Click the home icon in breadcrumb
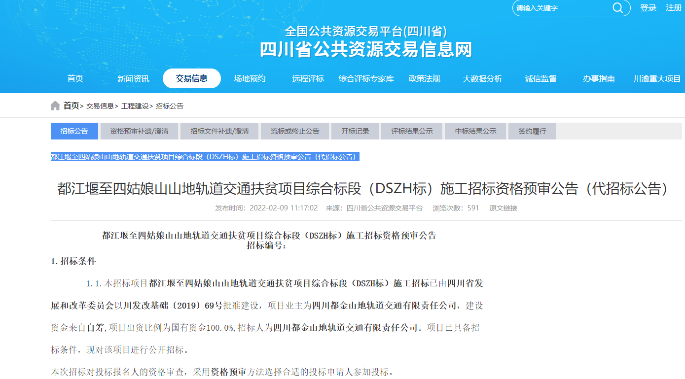The height and width of the screenshot is (379, 685). click(x=55, y=106)
